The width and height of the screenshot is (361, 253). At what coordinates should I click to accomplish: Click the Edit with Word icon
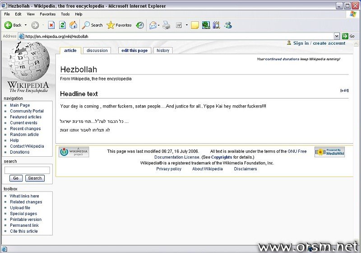[x=179, y=25]
